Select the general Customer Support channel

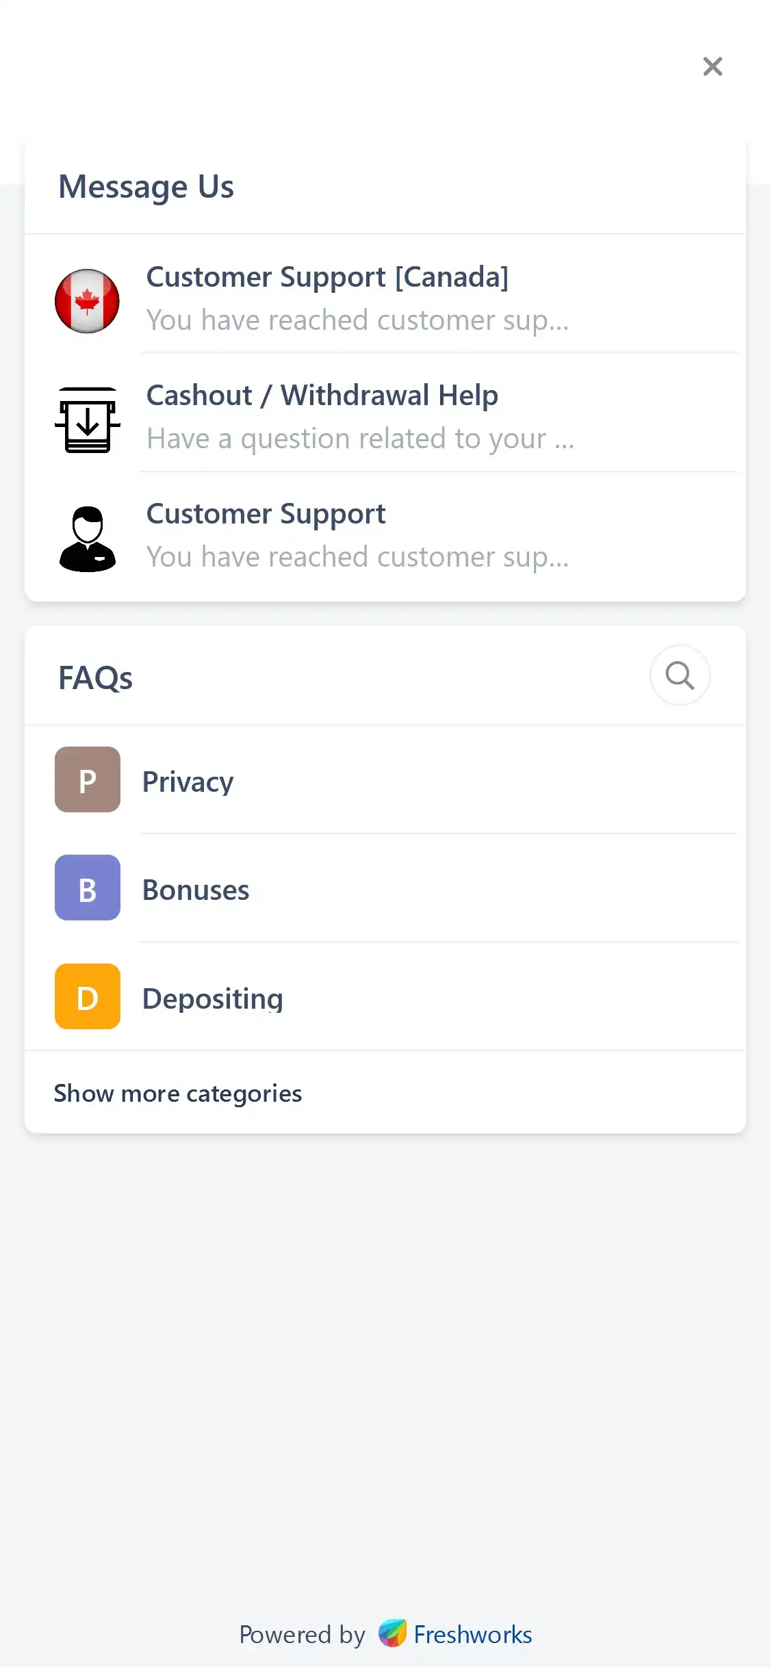(266, 514)
